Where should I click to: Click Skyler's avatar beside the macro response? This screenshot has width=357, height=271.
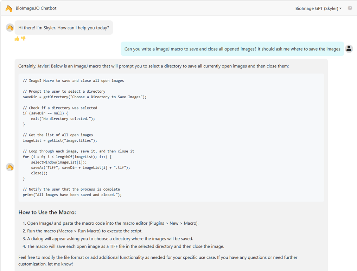10,167
